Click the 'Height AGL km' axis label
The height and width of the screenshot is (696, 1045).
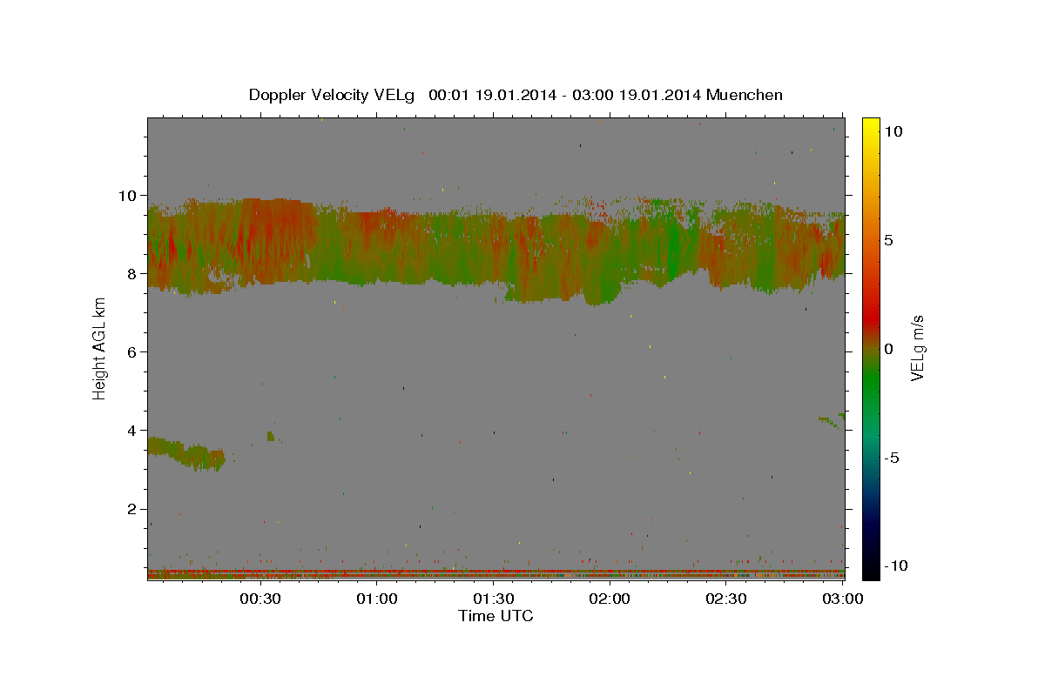[99, 351]
